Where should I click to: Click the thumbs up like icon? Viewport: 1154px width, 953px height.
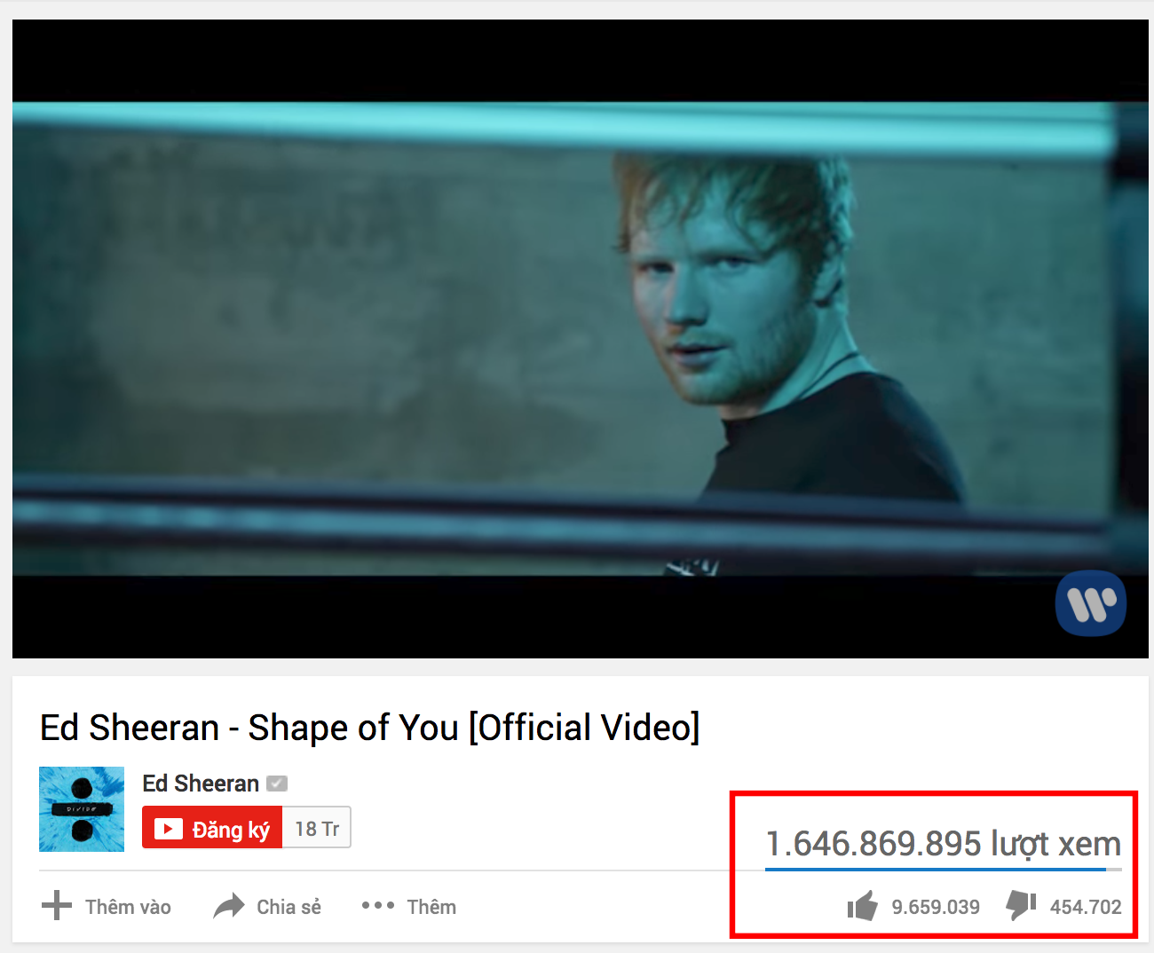point(862,906)
